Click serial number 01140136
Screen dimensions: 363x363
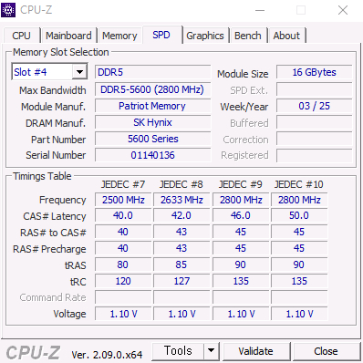[152, 155]
